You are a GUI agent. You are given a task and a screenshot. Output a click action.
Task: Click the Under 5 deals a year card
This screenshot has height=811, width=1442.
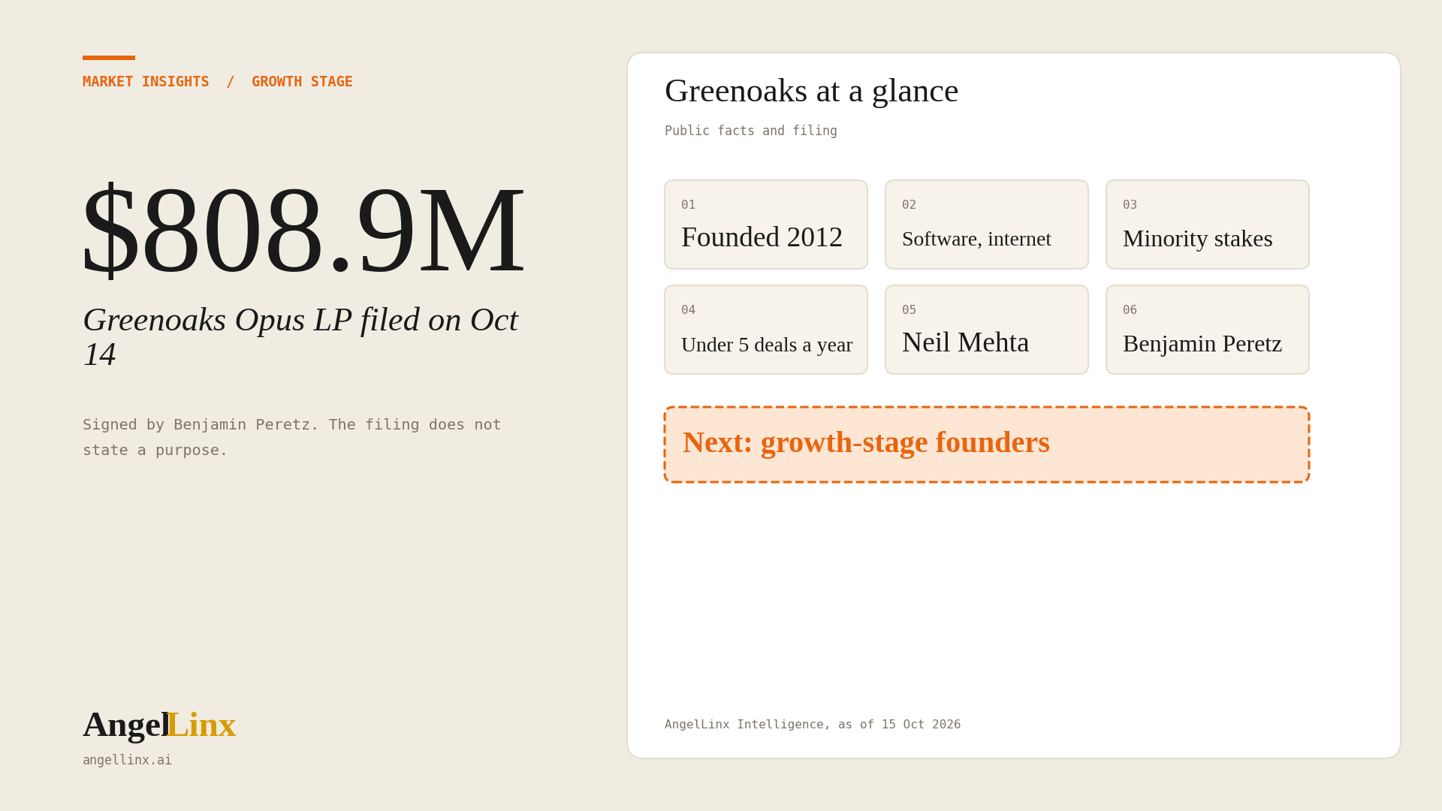pos(766,330)
